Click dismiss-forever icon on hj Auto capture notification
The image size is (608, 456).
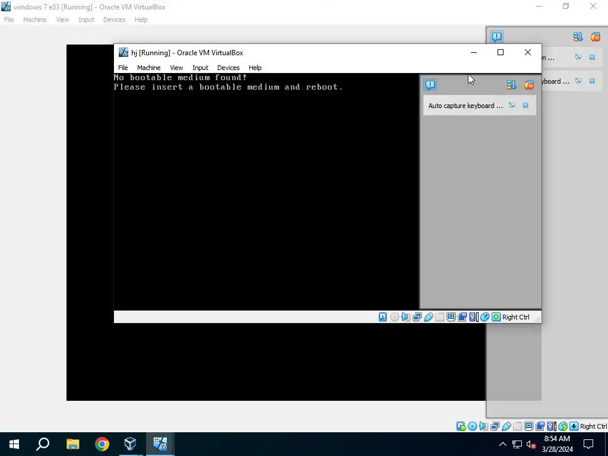pyautogui.click(x=512, y=105)
